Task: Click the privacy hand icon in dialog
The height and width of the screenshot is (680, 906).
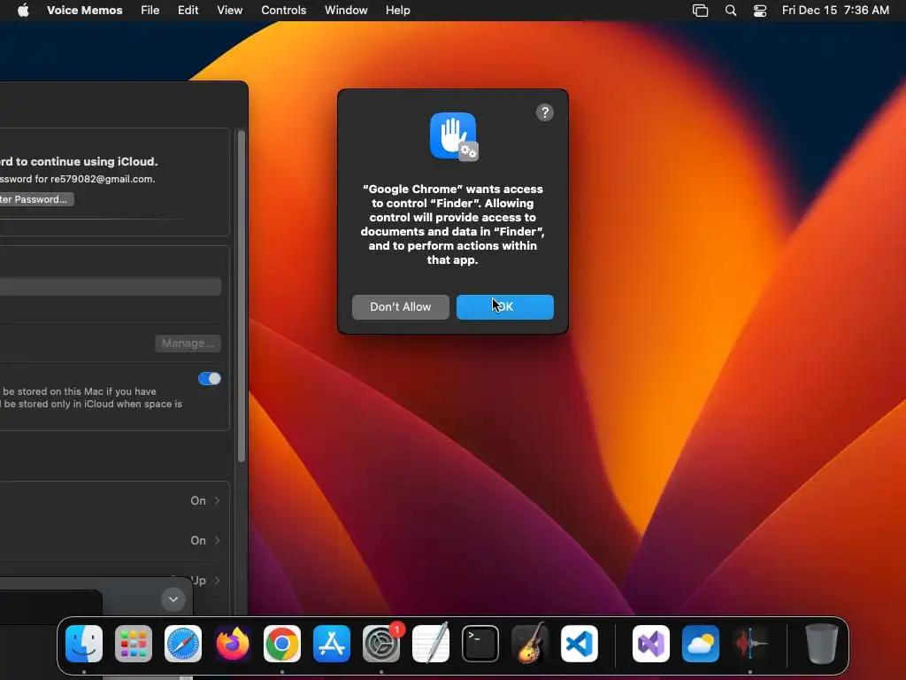Action: (x=454, y=136)
